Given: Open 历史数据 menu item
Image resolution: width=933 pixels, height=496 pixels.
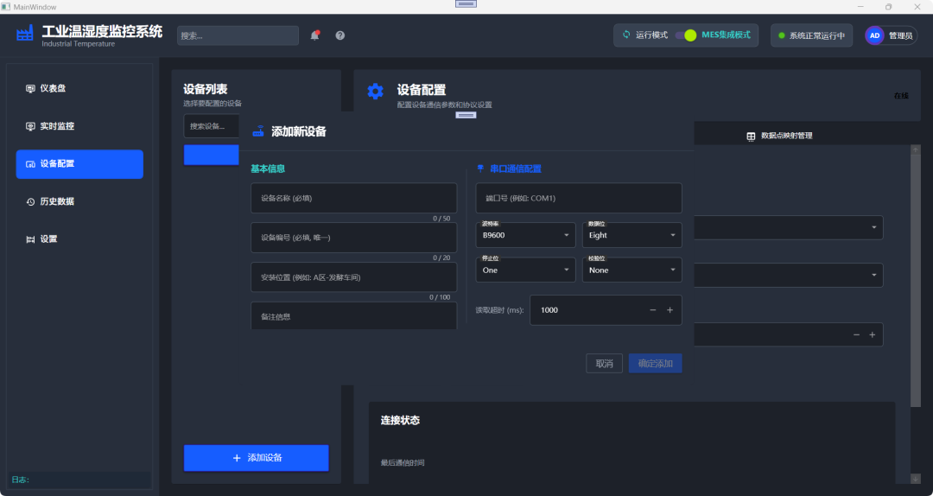Looking at the screenshot, I should [79, 202].
